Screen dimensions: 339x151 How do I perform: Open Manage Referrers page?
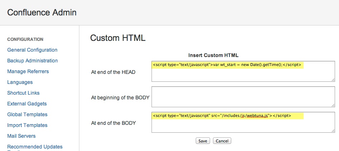(x=28, y=71)
